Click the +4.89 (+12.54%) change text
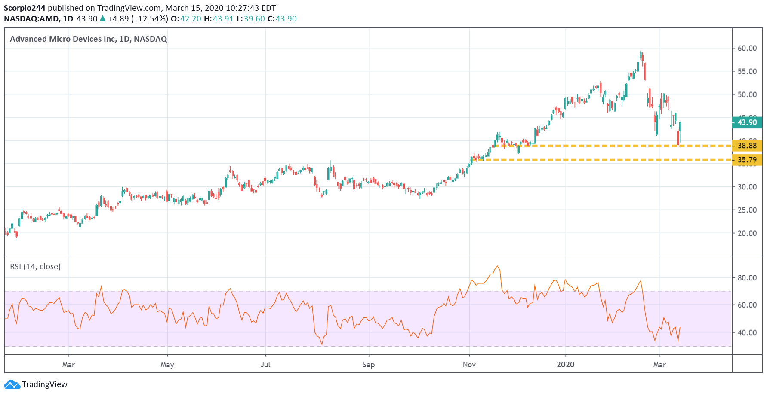 coord(138,19)
